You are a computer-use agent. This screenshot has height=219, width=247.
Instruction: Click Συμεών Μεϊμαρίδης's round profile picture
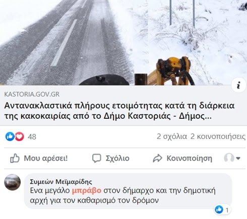(x=13, y=182)
